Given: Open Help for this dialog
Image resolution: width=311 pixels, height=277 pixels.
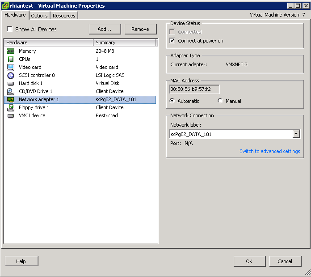Looking at the screenshot, I should coord(21,261).
